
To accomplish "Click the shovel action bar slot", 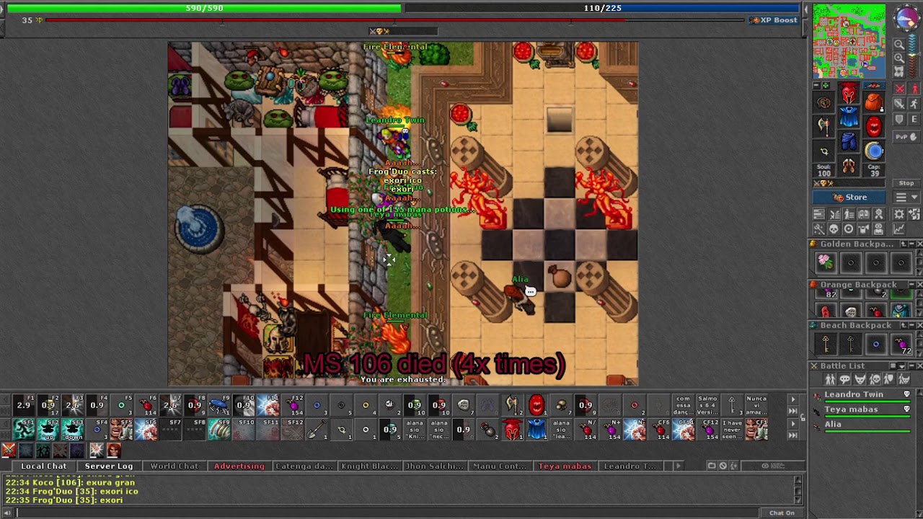I will pyautogui.click(x=317, y=430).
